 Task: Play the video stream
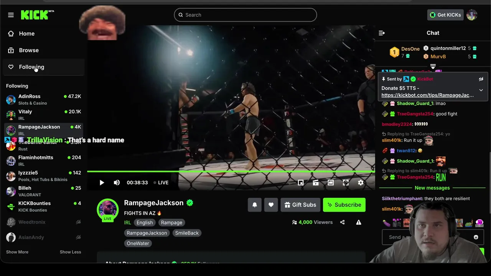(x=102, y=182)
